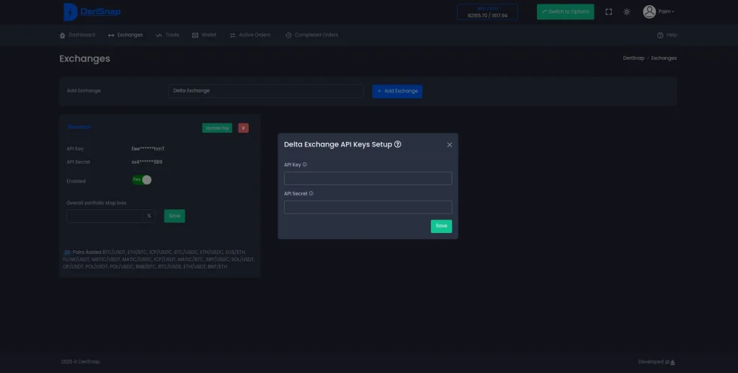Expand the Paim user menu
This screenshot has width=738, height=373.
(667, 12)
